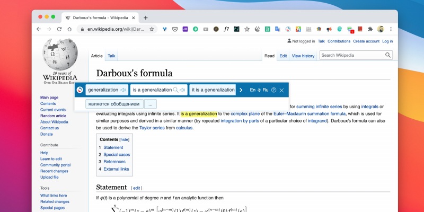This screenshot has height=212, width=424.
Task: Bookmark this page with the star
Action: tap(152, 29)
